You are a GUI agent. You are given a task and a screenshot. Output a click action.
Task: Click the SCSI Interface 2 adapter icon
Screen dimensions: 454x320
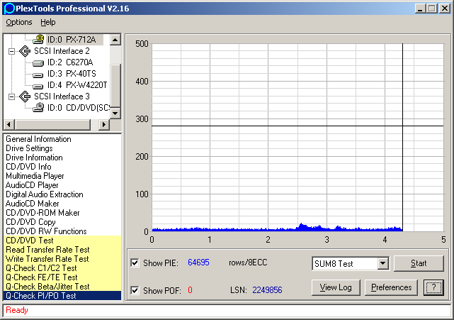pyautogui.click(x=25, y=51)
